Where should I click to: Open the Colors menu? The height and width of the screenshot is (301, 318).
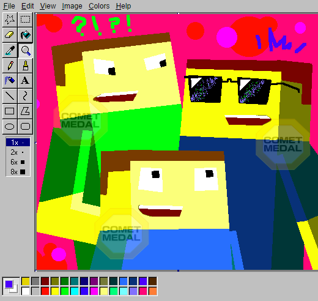tap(99, 6)
